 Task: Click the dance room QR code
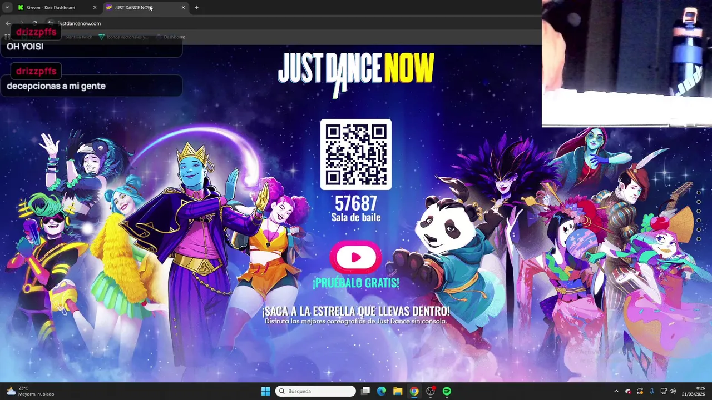pos(356,154)
